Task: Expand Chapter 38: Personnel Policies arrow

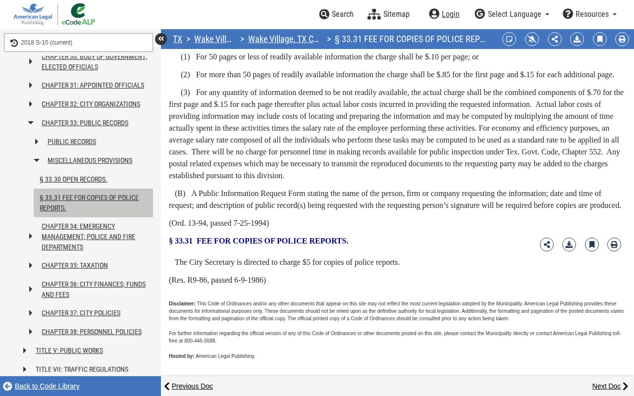Action: coord(31,332)
